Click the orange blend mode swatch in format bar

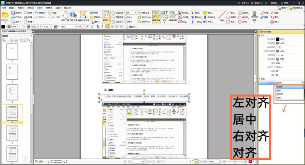pyautogui.click(x=56, y=27)
